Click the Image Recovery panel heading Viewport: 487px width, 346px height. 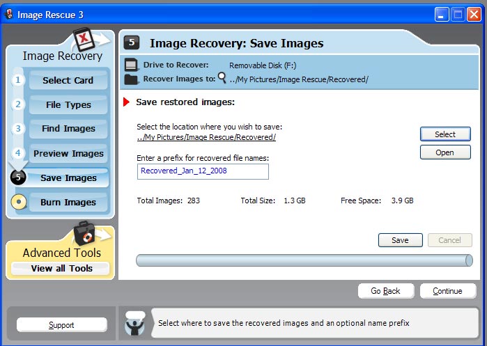[63, 56]
